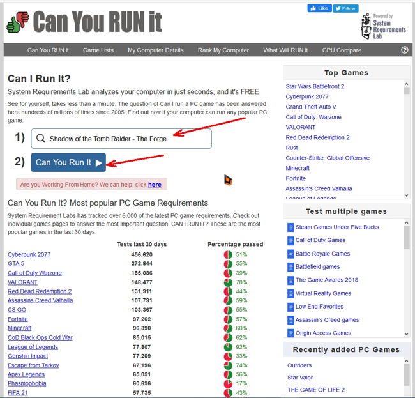Open the Can You RUN It menu item
This screenshot has height=398, width=415.
click(48, 50)
